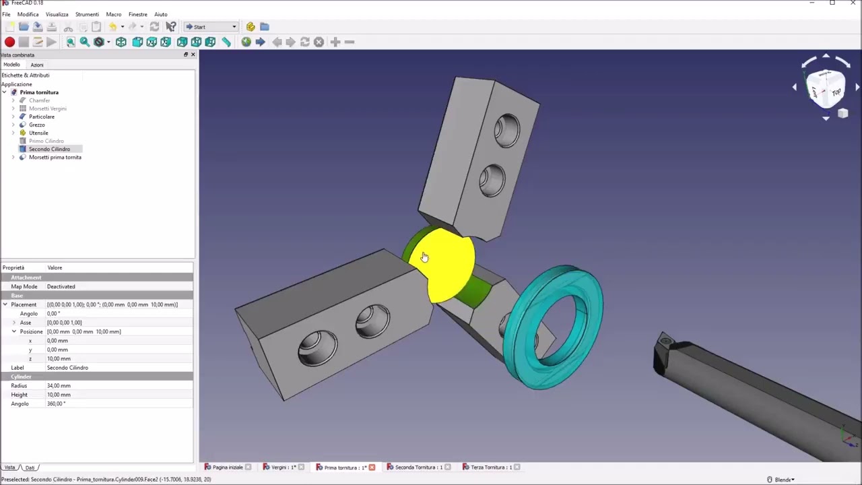Select the Measure distance ruler icon
862x485 pixels.
coord(226,42)
